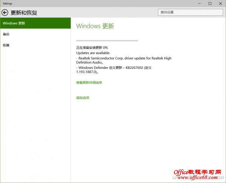
Task: Click the 更新和恢复 header title
Action: pos(24,13)
